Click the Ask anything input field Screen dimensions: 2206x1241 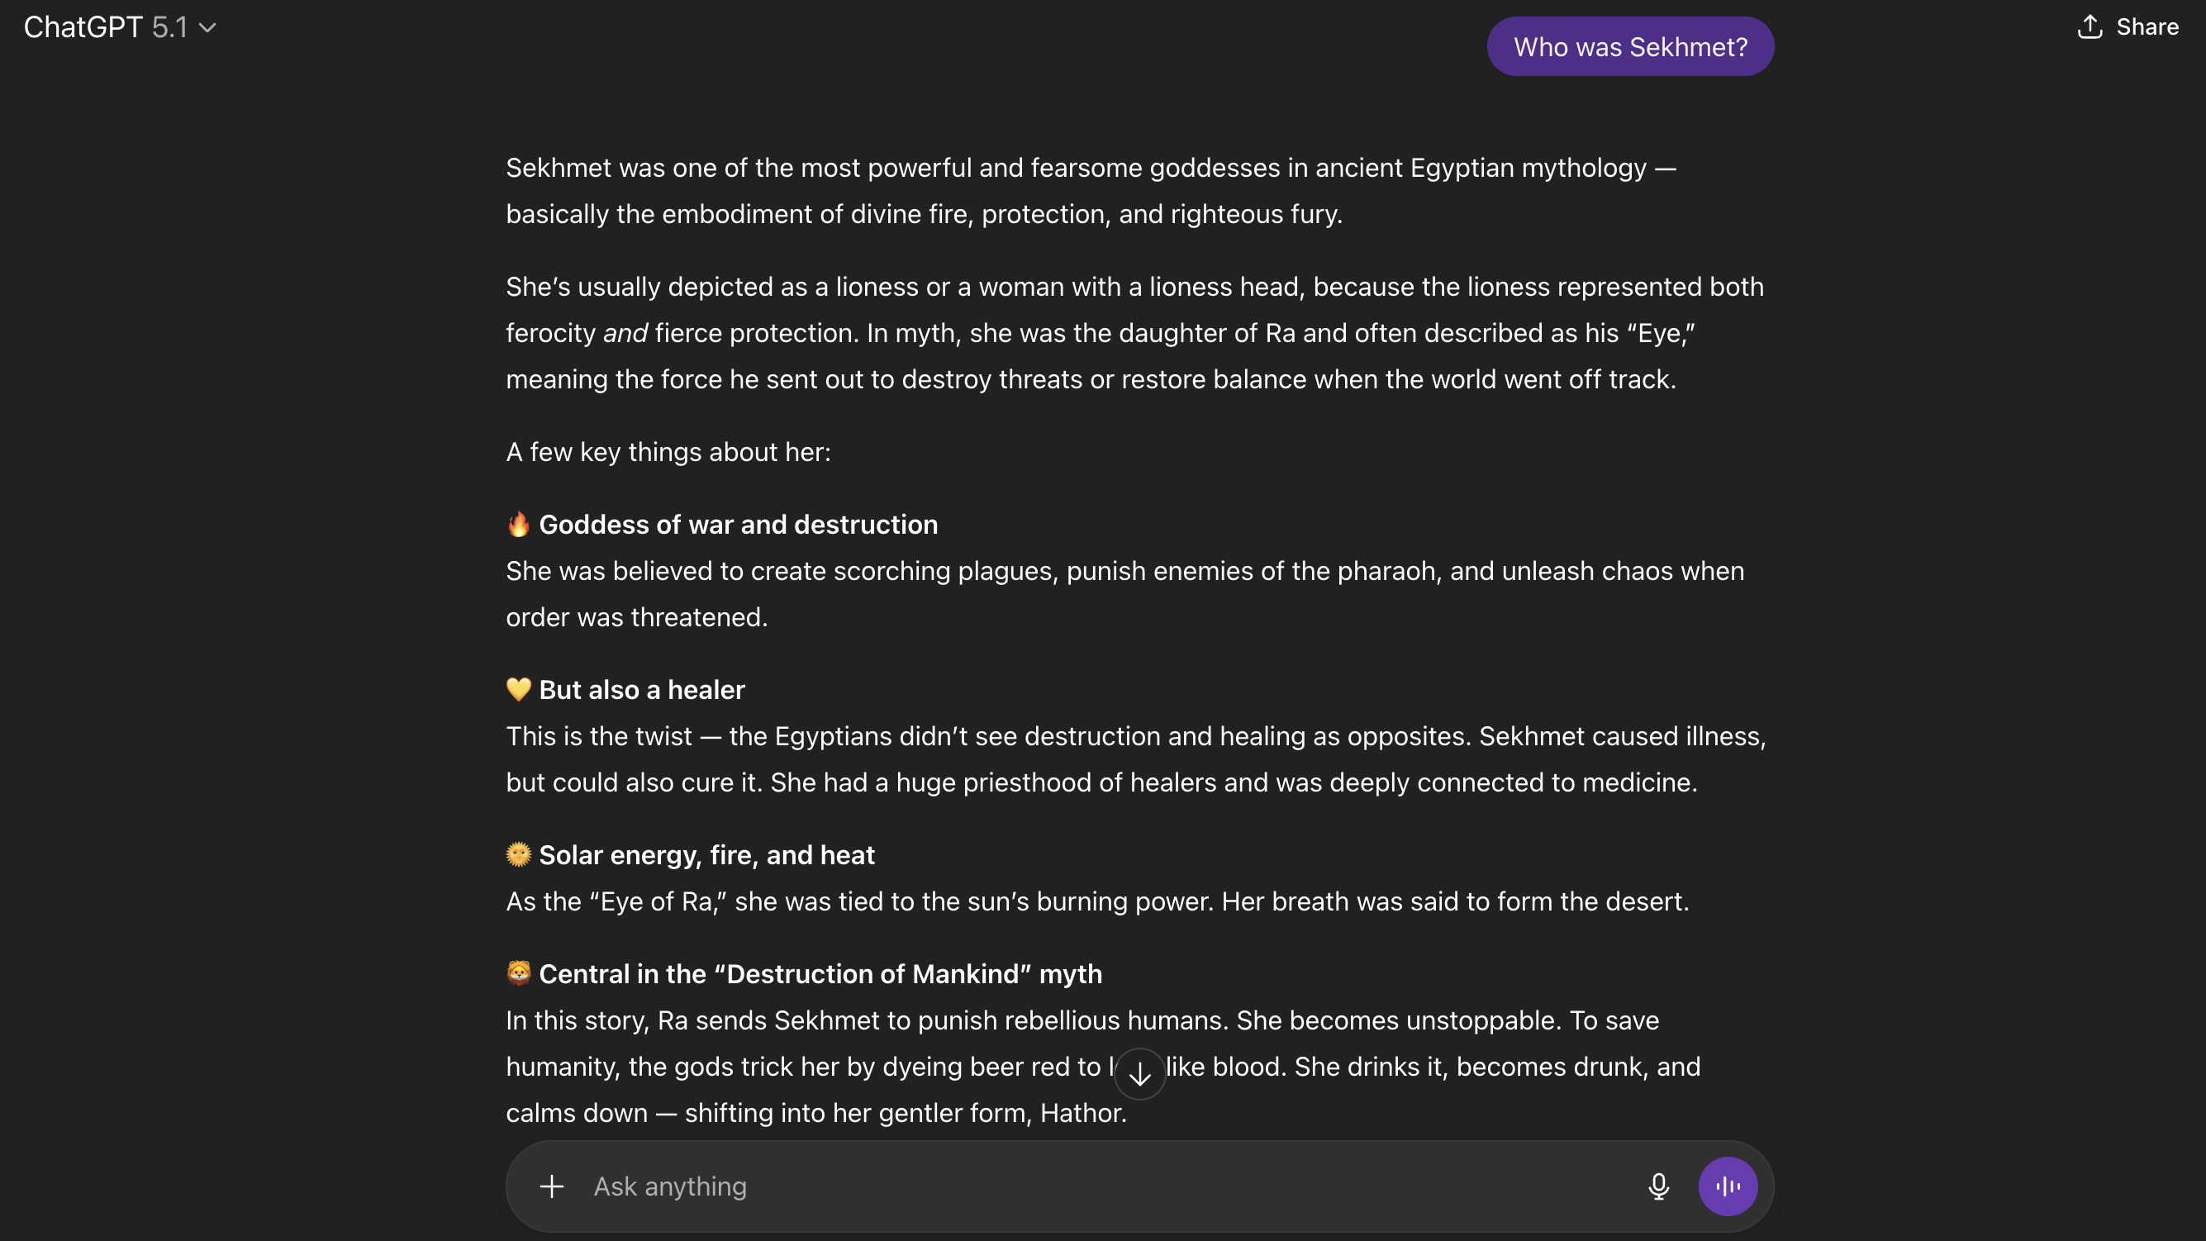1028,1186
